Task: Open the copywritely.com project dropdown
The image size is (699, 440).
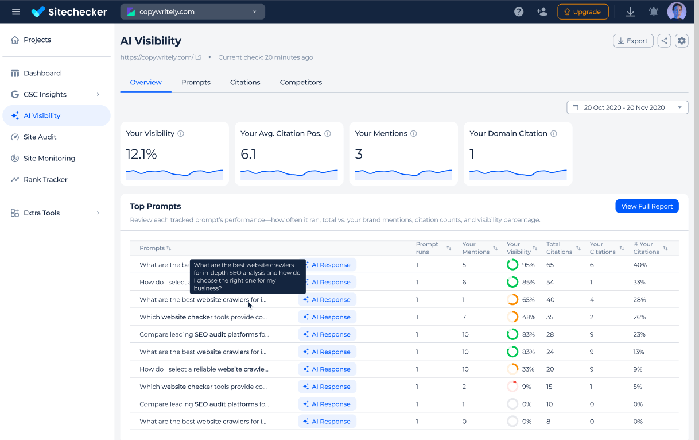Action: click(192, 11)
